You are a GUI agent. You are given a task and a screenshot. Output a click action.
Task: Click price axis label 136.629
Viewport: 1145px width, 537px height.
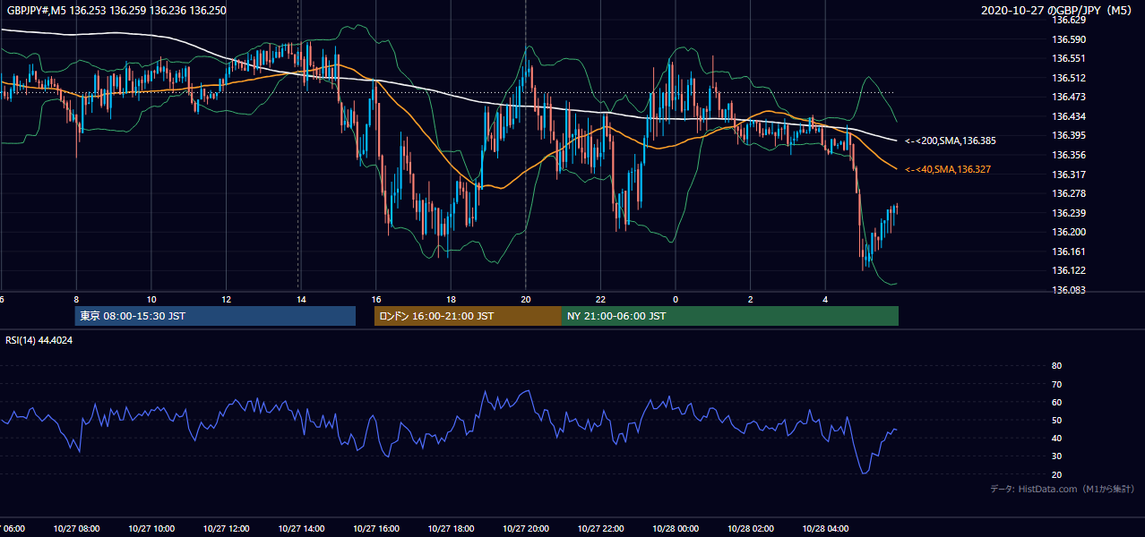click(1068, 20)
